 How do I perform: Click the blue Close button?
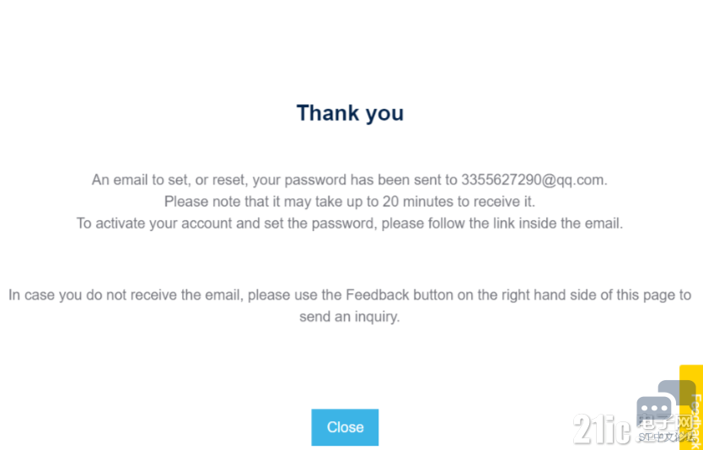pos(345,427)
